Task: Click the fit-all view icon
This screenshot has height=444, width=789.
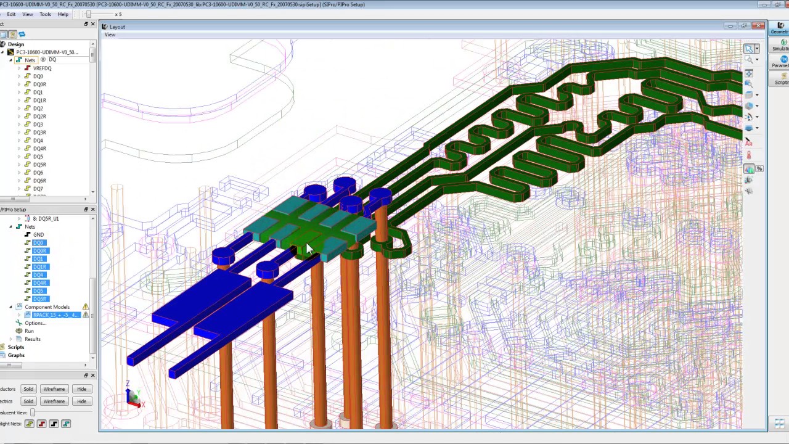Action: click(748, 73)
